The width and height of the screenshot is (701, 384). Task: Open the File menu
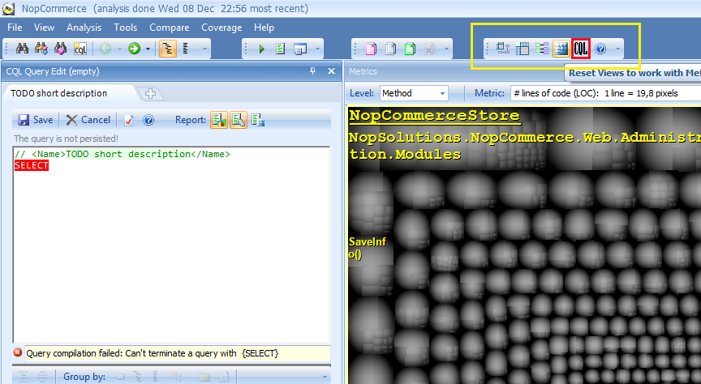[x=15, y=28]
